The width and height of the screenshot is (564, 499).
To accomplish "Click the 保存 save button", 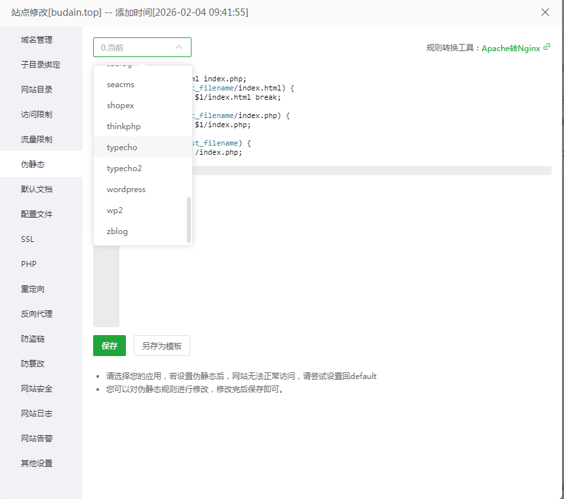I will pos(110,346).
